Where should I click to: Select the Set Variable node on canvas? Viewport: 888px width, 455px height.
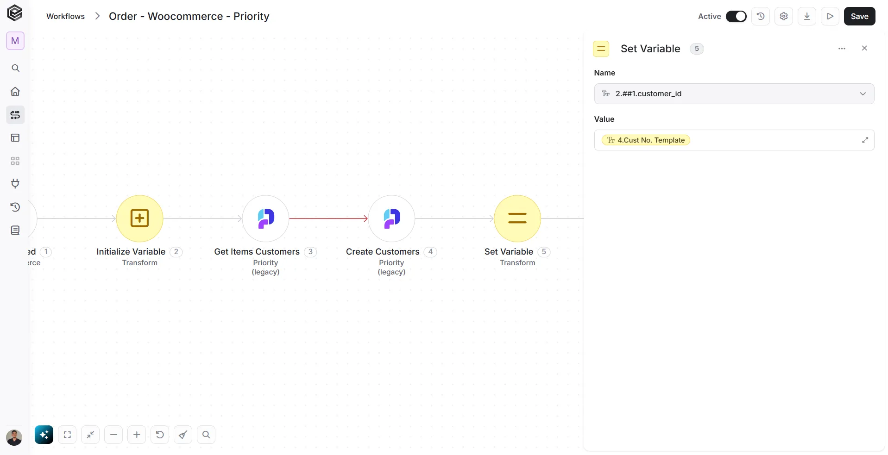pyautogui.click(x=517, y=218)
